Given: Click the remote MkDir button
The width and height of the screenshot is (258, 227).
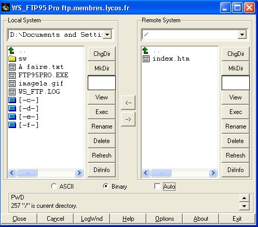Looking at the screenshot, I should (x=236, y=68).
